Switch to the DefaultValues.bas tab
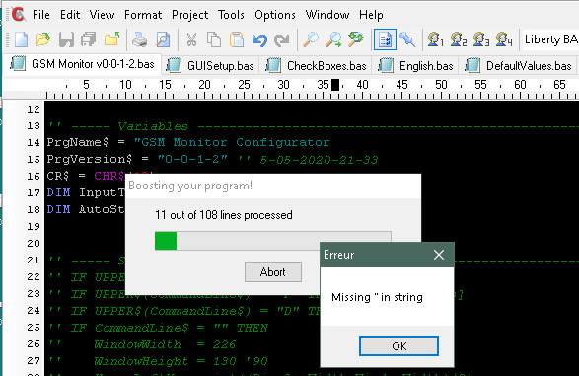This screenshot has height=376, width=579. (519, 66)
